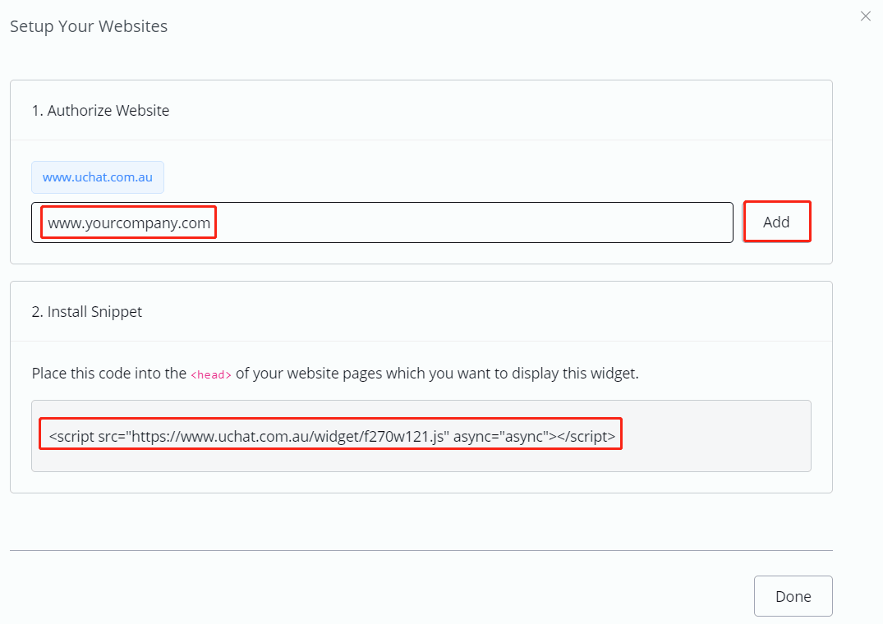This screenshot has width=883, height=624.
Task: Click the "Setup Your Websites" title
Action: [x=89, y=26]
